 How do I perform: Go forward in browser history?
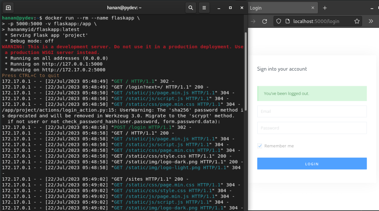253,21
